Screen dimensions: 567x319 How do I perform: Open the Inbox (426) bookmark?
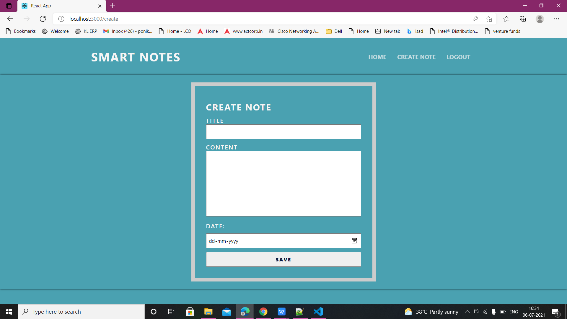click(x=128, y=31)
